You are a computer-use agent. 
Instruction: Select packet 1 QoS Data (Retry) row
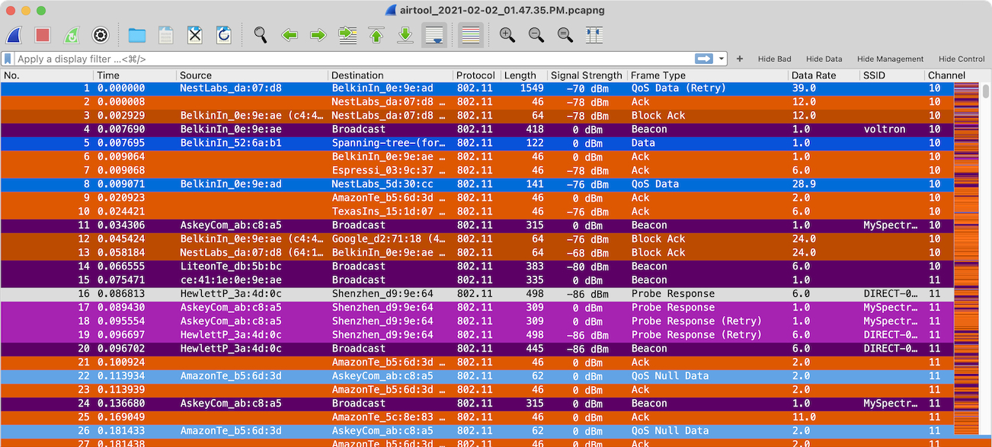477,88
